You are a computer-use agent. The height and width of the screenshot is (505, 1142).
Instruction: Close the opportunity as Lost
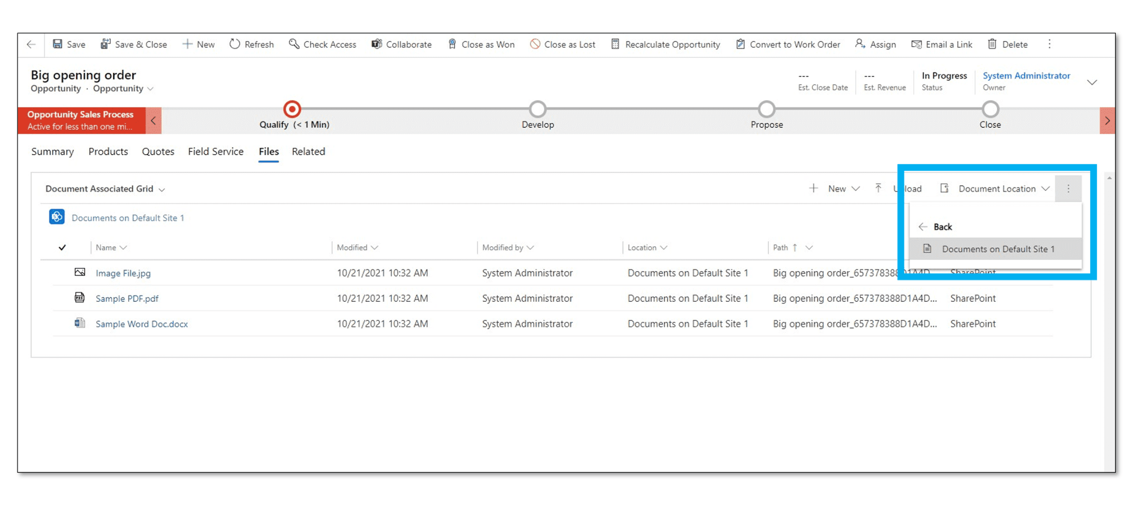tap(563, 45)
